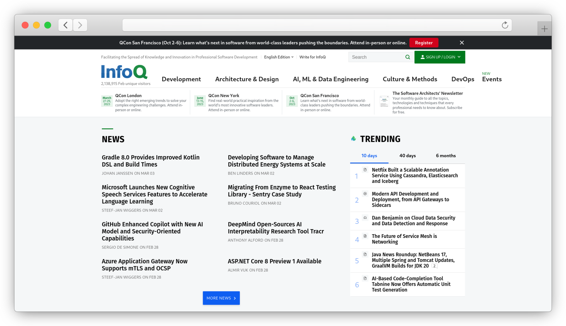The height and width of the screenshot is (326, 566).
Task: Click the QCon London event title
Action: coord(128,96)
